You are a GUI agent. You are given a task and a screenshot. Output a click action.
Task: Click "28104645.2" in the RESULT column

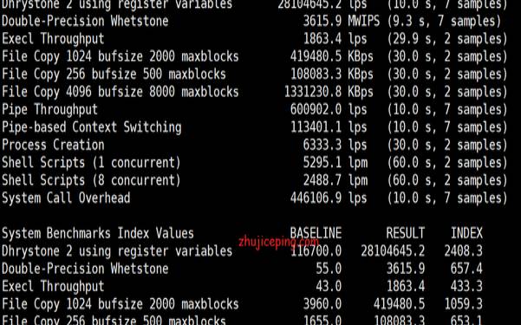tap(393, 251)
